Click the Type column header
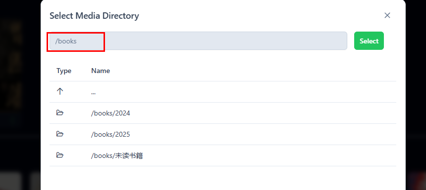Viewport: 426px width, 190px height. point(64,71)
